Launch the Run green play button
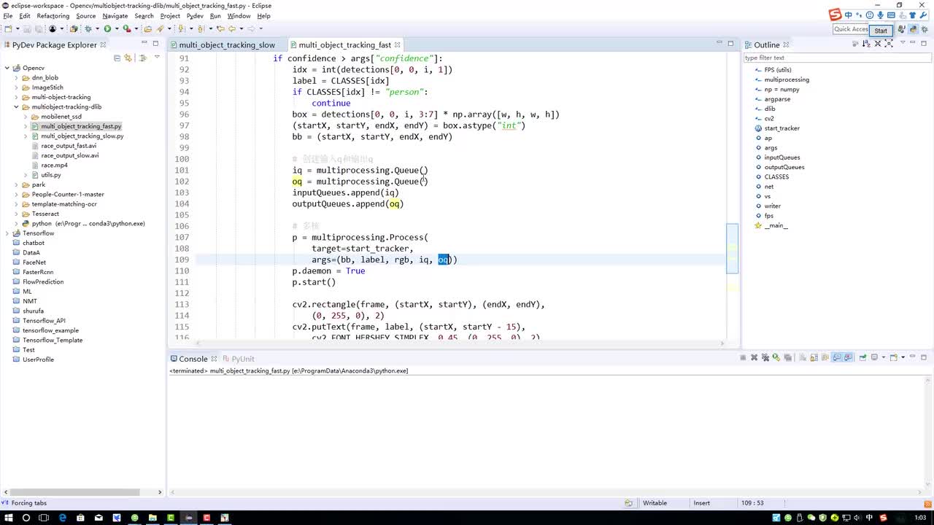 [107, 29]
